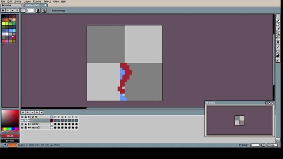Lock the нога1 layer
The image size is (283, 159).
click(26, 124)
